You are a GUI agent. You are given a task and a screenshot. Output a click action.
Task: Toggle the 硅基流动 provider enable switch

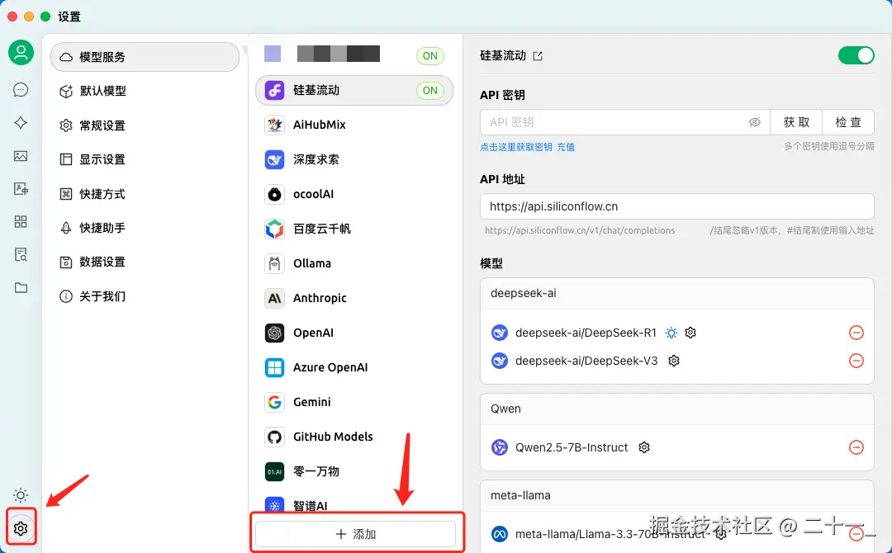point(856,55)
